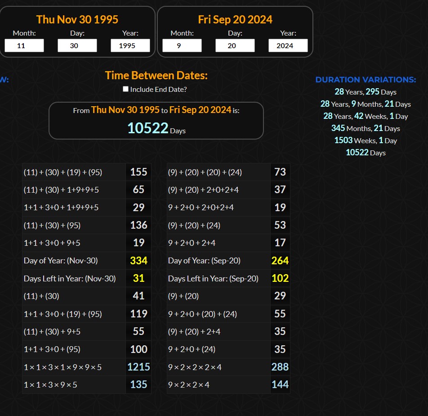Click the Day of Year (Nov-30) value 334
This screenshot has height=416, width=428.
pyautogui.click(x=138, y=261)
